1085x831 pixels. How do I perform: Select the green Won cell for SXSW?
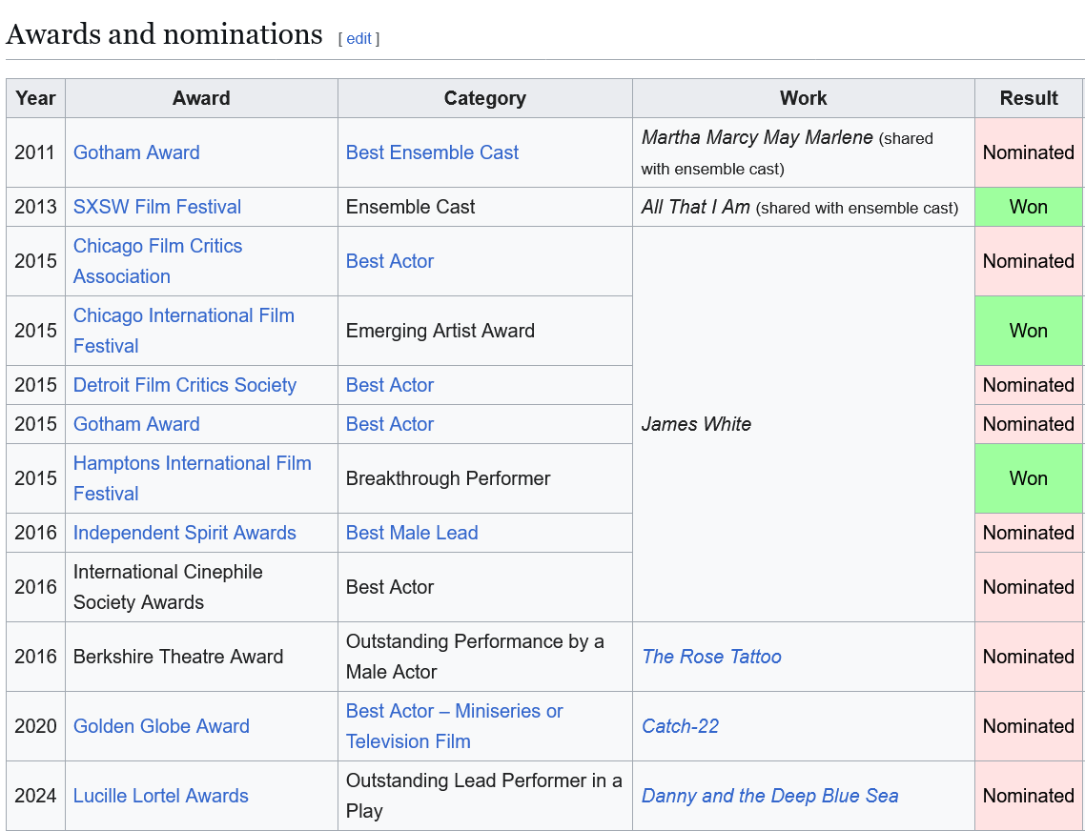[1028, 207]
